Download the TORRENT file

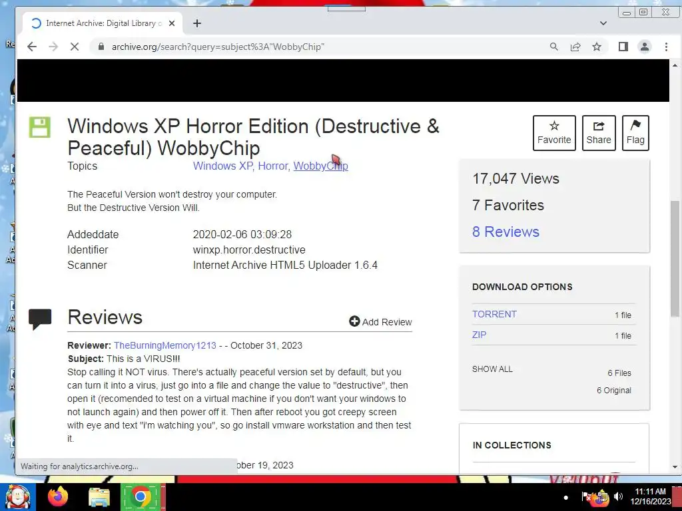[x=494, y=314]
